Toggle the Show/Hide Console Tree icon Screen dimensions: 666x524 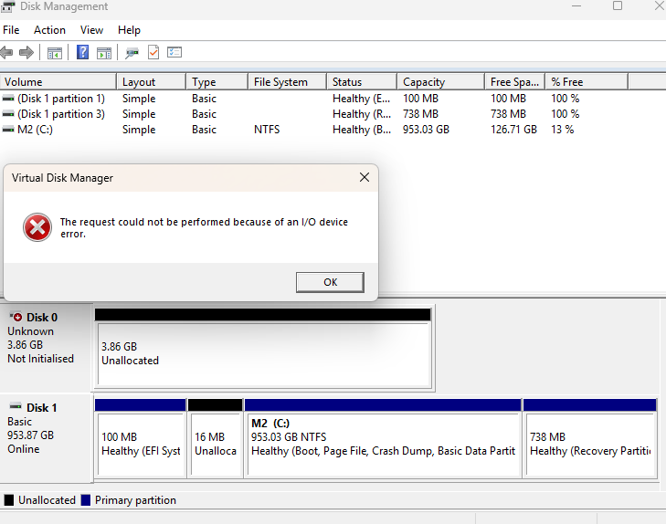55,53
